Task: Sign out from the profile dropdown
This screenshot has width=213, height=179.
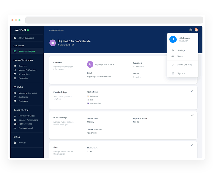Action: 181,73
